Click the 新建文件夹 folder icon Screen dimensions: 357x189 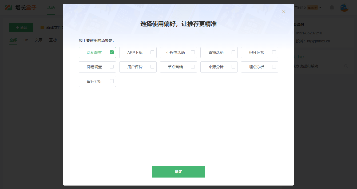pos(42,27)
